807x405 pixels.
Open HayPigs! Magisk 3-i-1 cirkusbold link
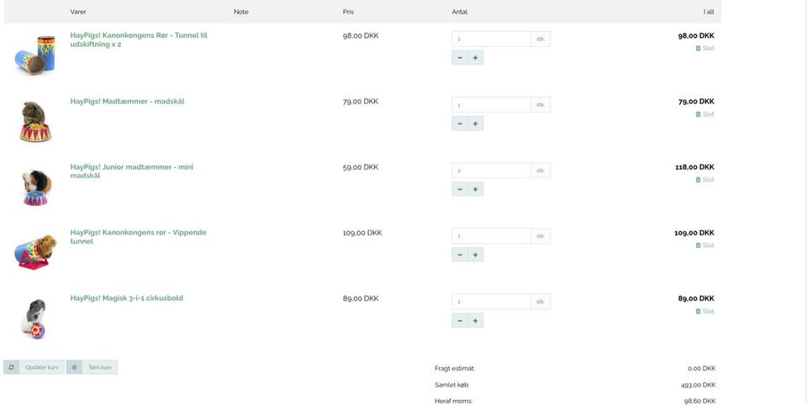coord(127,298)
